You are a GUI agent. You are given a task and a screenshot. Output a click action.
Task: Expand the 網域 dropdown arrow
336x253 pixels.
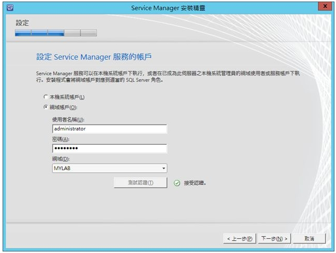(163, 169)
